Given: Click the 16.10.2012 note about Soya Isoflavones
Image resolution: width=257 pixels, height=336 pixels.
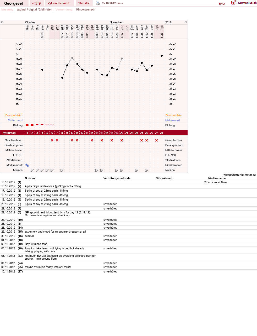Looking at the screenshot, I should pyautogui.click(x=53, y=186).
